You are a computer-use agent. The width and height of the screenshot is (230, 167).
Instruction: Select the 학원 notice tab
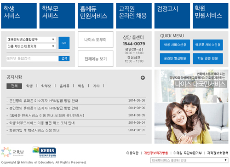pyautogui.click(x=81, y=86)
